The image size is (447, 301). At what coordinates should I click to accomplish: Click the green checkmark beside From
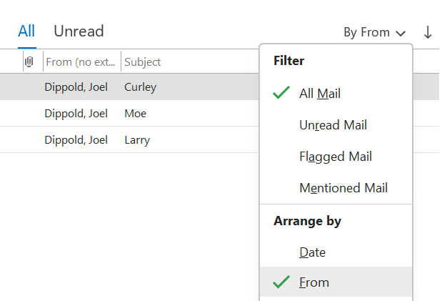click(x=281, y=282)
